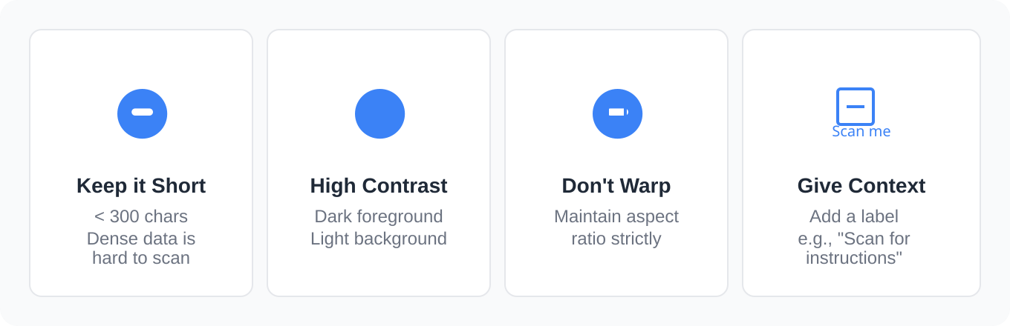Click the "Maintain aspect ratio strictly" description
Image resolution: width=1010 pixels, height=326 pixels.
coord(616,227)
